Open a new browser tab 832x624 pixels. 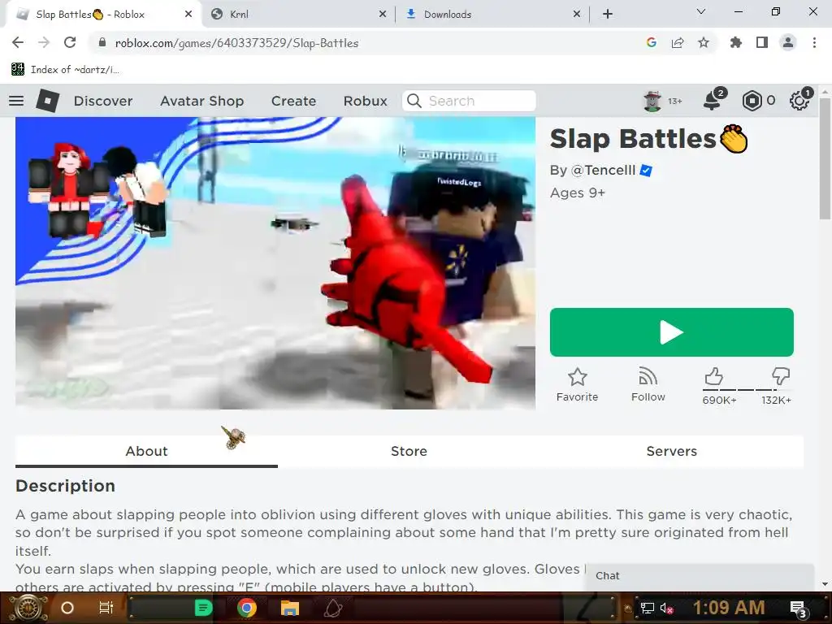pyautogui.click(x=608, y=15)
